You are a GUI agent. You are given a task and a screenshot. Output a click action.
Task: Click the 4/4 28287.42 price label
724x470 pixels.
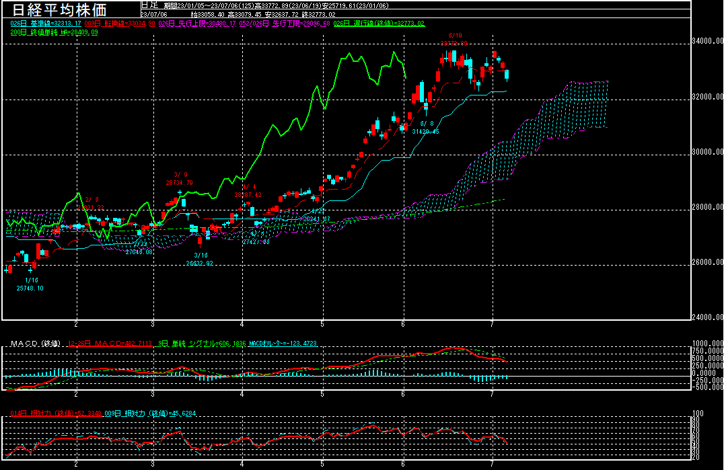[248, 191]
